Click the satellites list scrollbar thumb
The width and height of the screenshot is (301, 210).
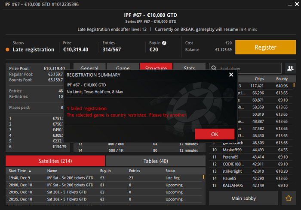click(203, 177)
